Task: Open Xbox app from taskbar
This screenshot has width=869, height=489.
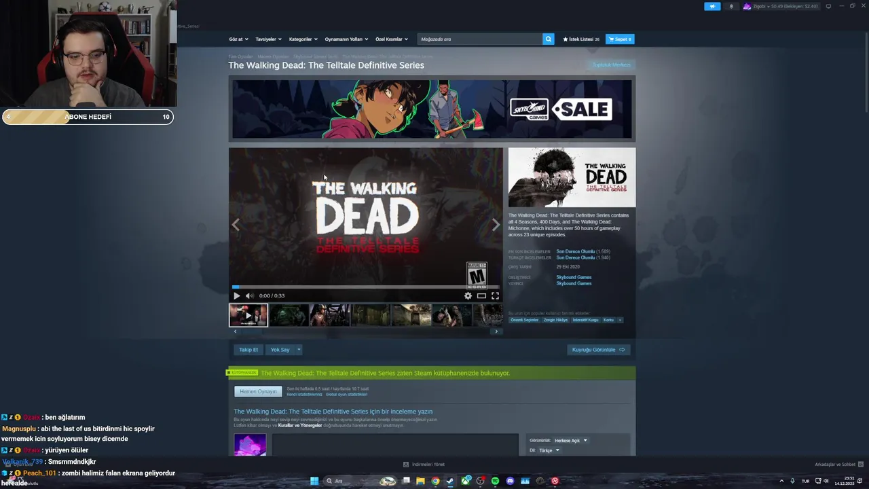Action: click(x=466, y=481)
